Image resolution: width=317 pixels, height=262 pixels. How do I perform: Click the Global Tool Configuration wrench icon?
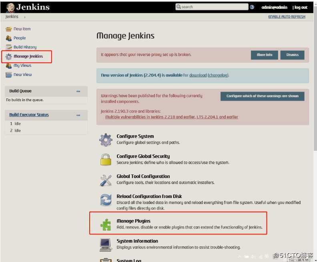click(106, 180)
